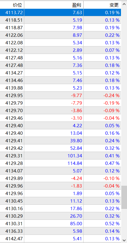Image resolution: width=127 pixels, height=243 pixels.
Task: Click the 85.00 profit cell
Action: [x=54, y=224]
